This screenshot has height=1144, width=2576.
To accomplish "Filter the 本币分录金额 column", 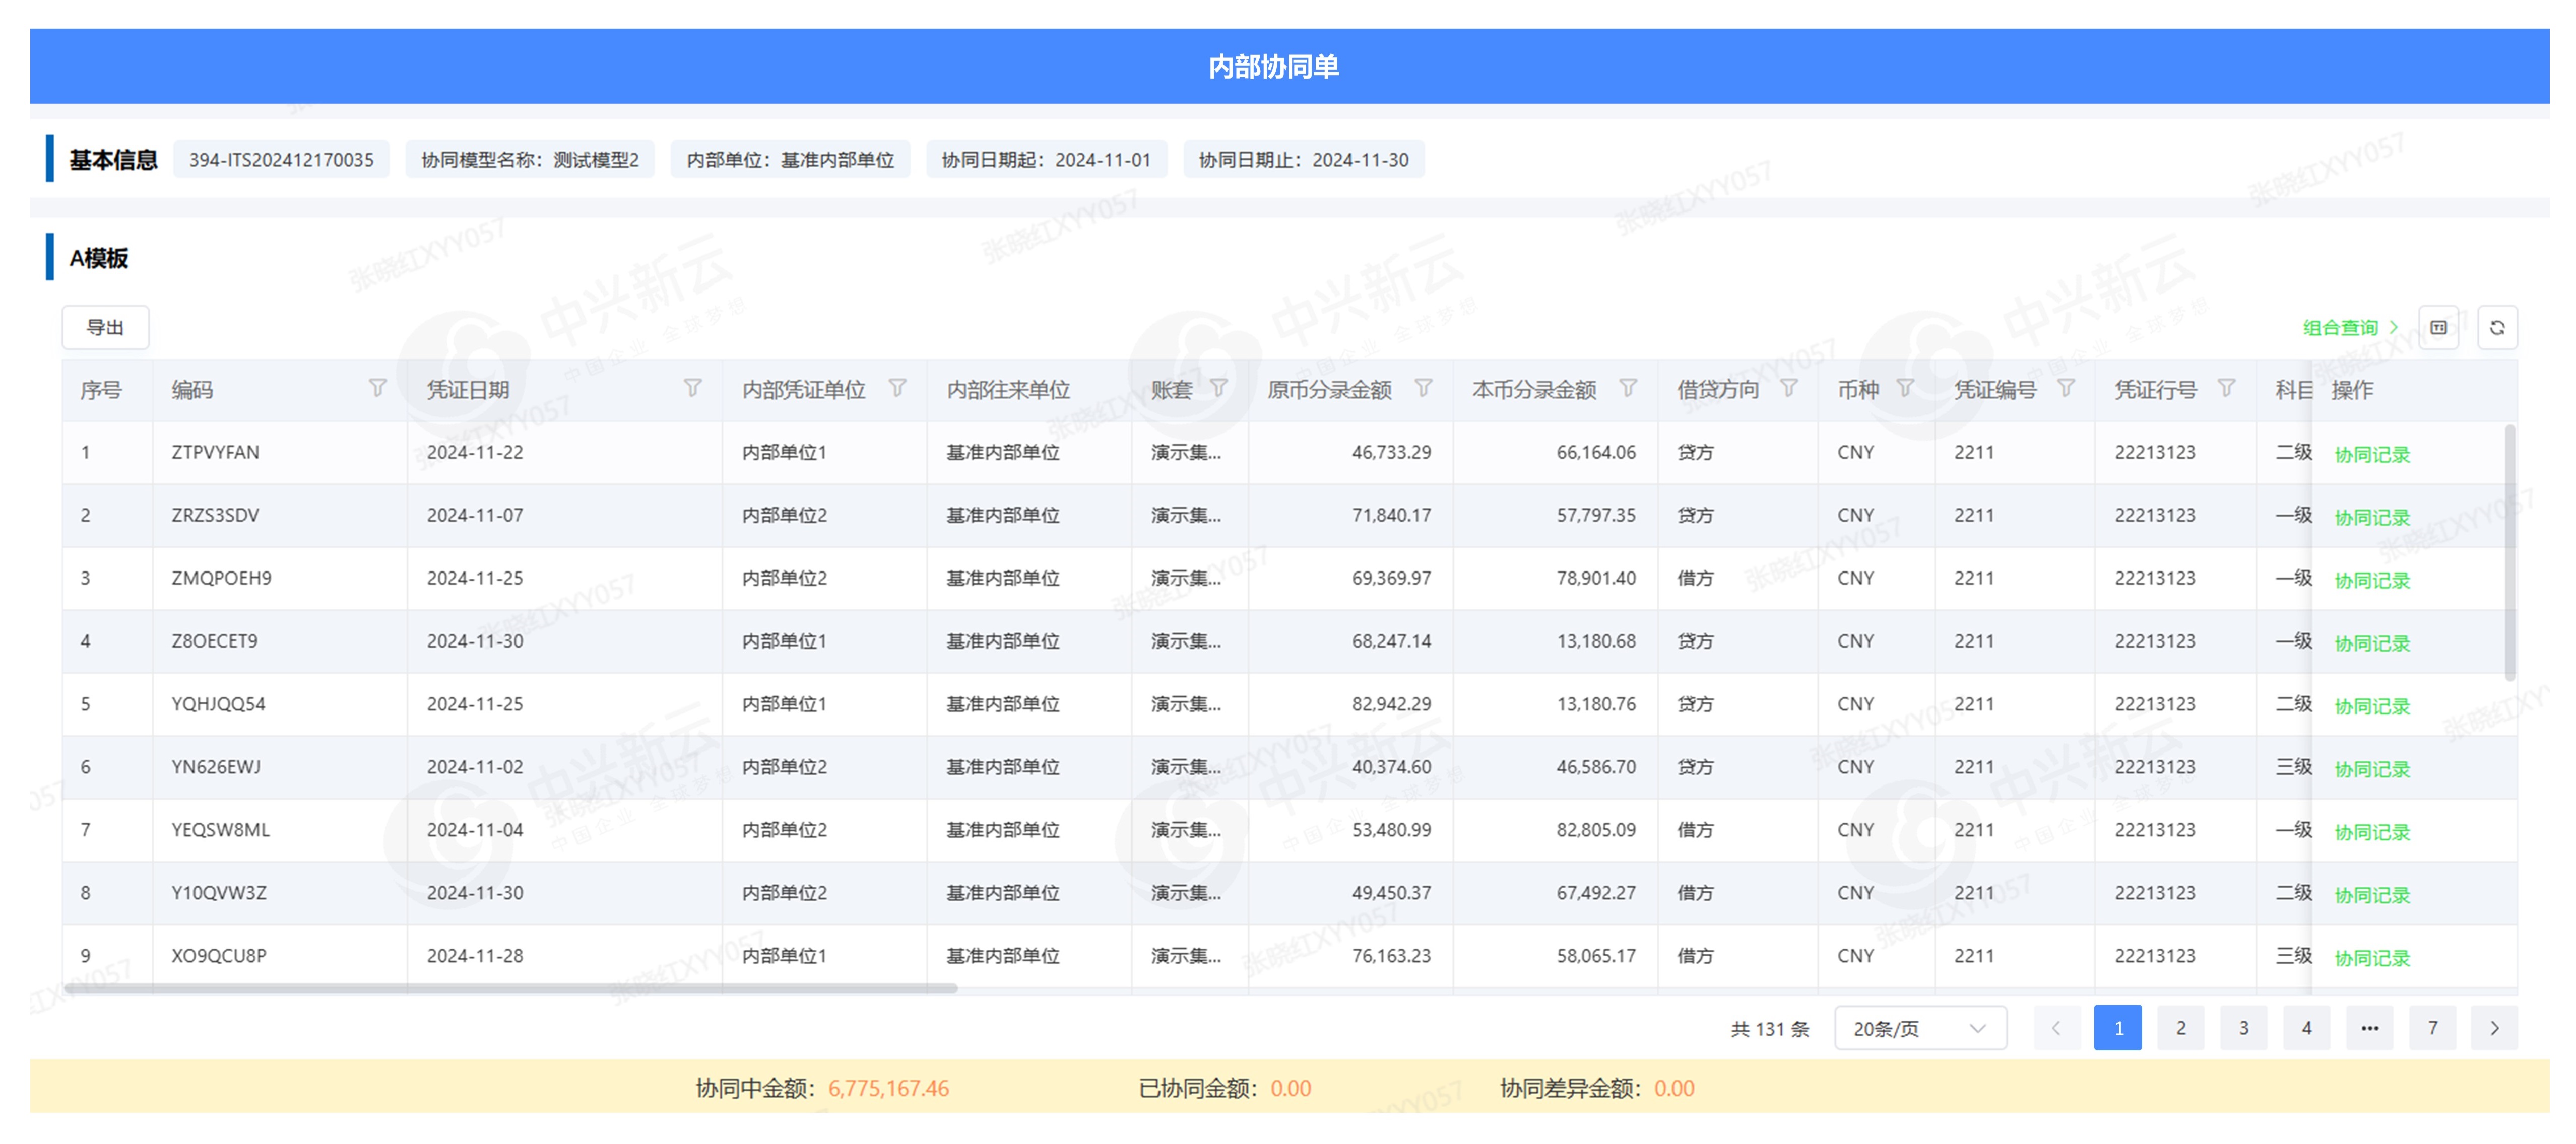I will click(1628, 389).
